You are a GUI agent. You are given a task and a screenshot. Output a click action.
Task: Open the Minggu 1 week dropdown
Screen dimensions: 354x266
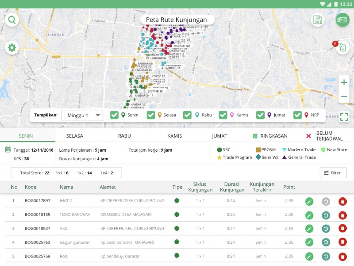(82, 115)
